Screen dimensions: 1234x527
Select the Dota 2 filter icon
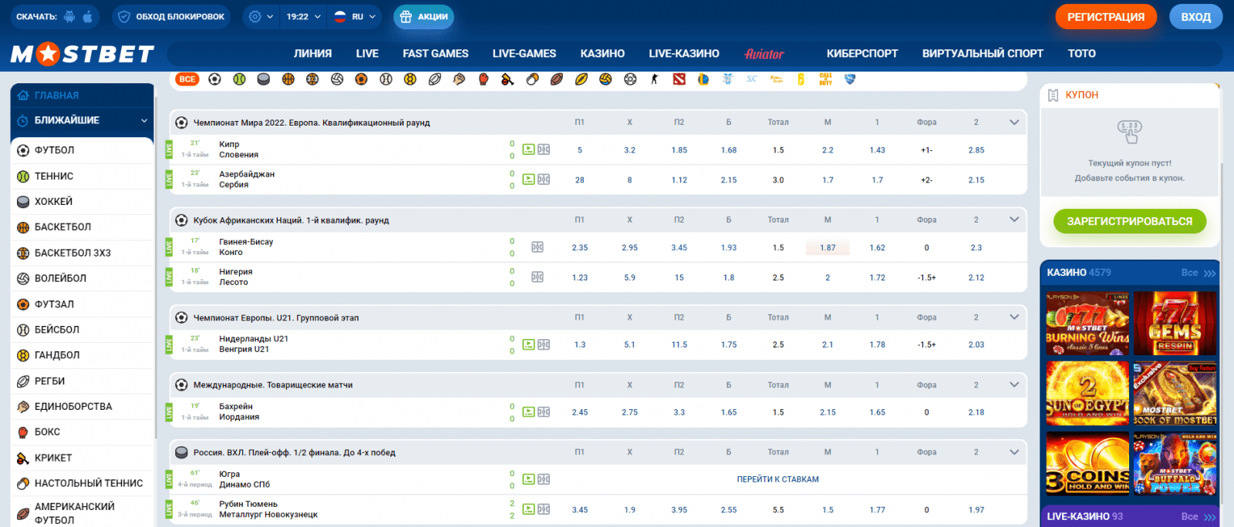[x=679, y=79]
